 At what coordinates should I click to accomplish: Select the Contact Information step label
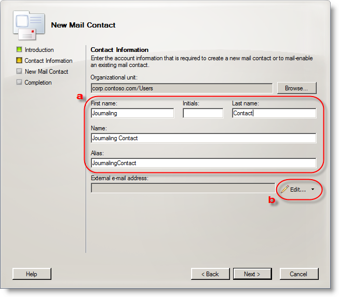[x=48, y=61]
